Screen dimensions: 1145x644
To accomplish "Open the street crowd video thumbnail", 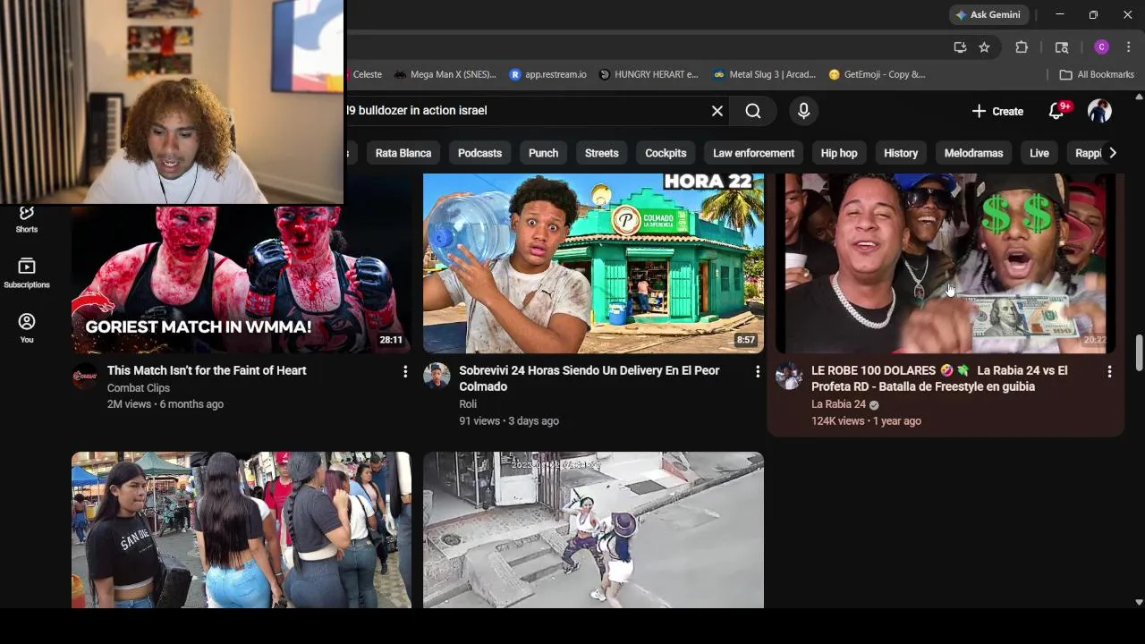I will click(x=242, y=530).
